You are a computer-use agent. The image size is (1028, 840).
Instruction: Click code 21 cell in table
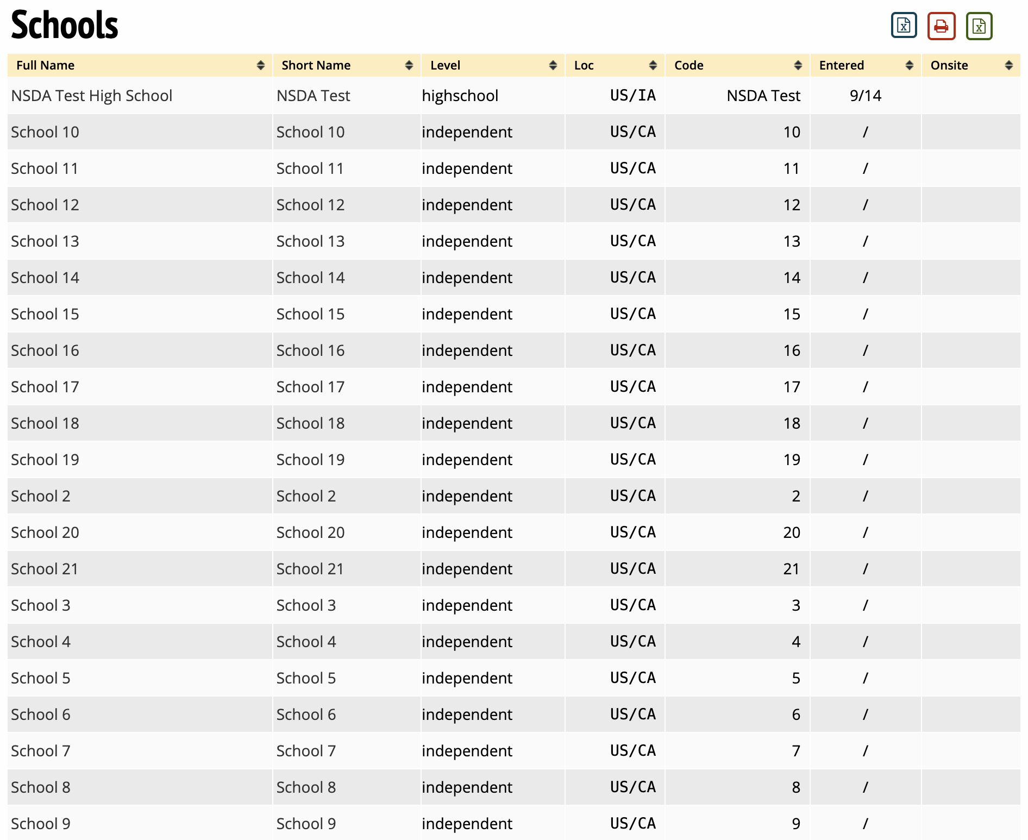(x=791, y=569)
